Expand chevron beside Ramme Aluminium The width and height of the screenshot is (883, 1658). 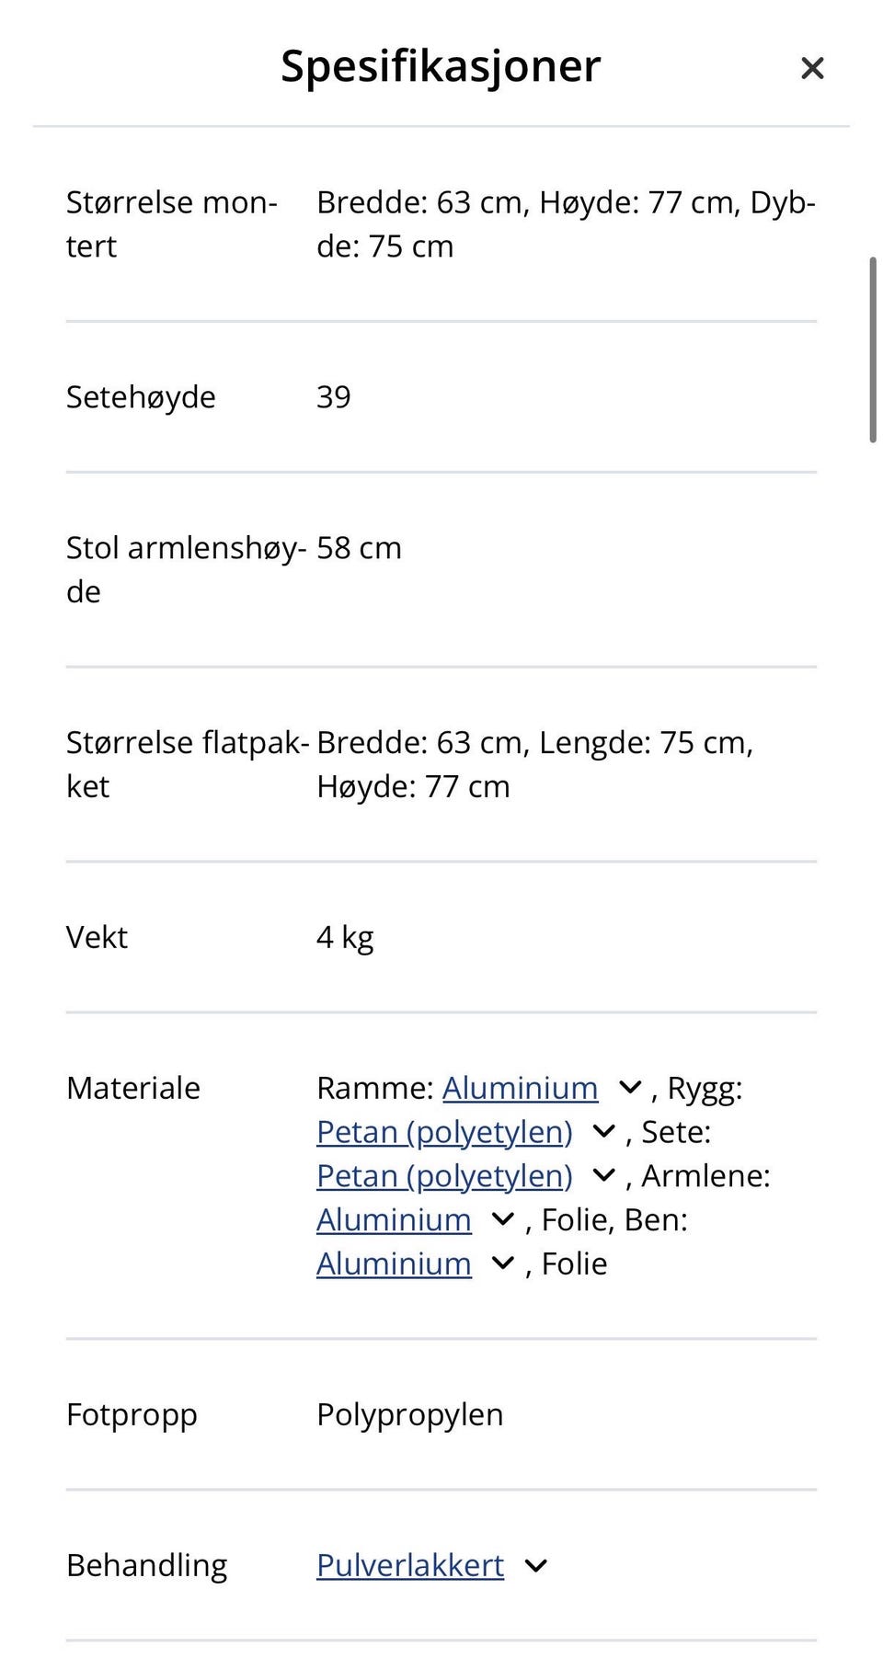630,1088
